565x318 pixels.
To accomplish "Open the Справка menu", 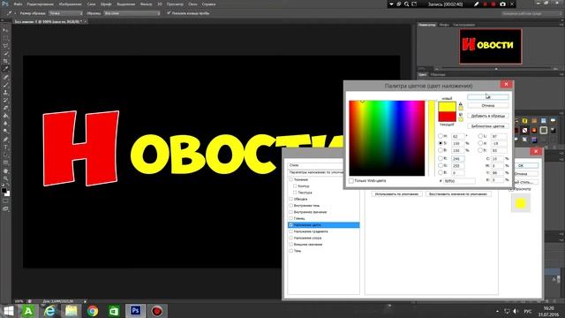I will (208, 4).
